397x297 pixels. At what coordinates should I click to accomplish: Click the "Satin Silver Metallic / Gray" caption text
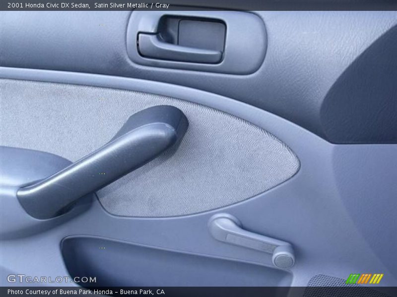[132, 5]
